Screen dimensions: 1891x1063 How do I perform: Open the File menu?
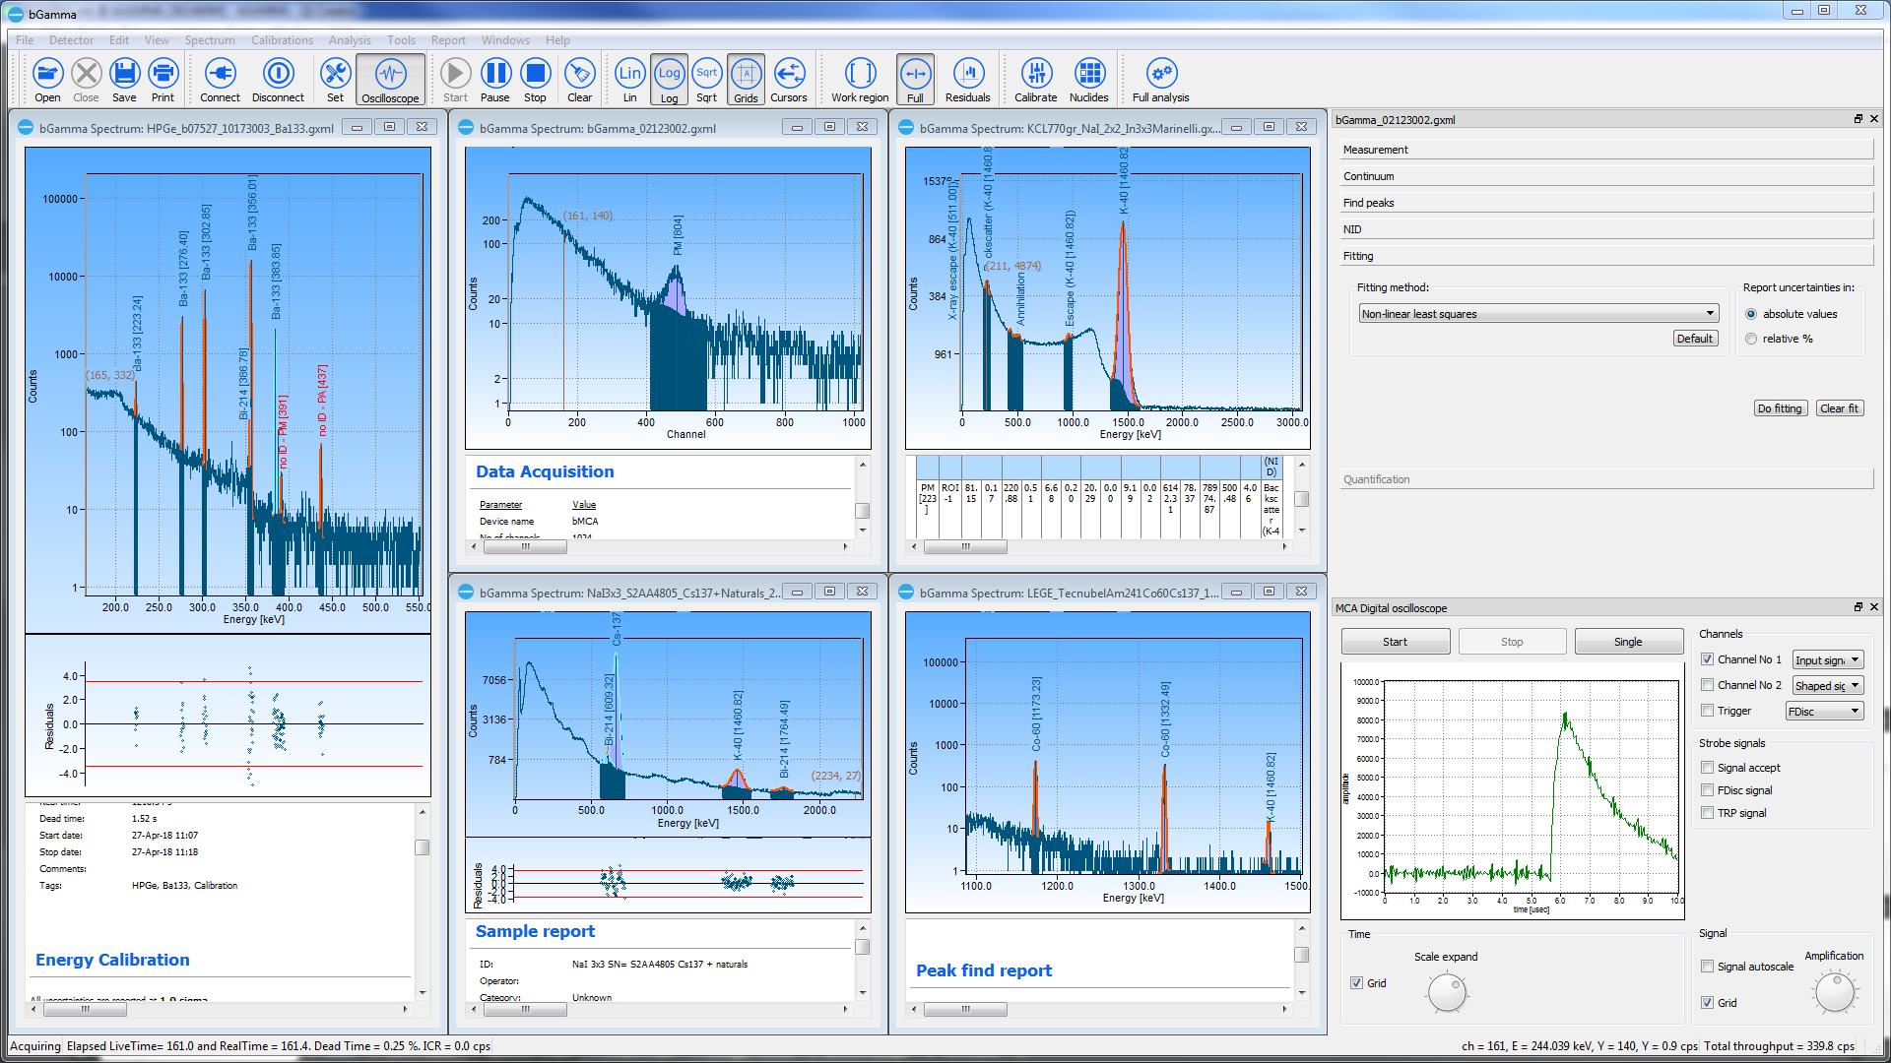pyautogui.click(x=25, y=40)
